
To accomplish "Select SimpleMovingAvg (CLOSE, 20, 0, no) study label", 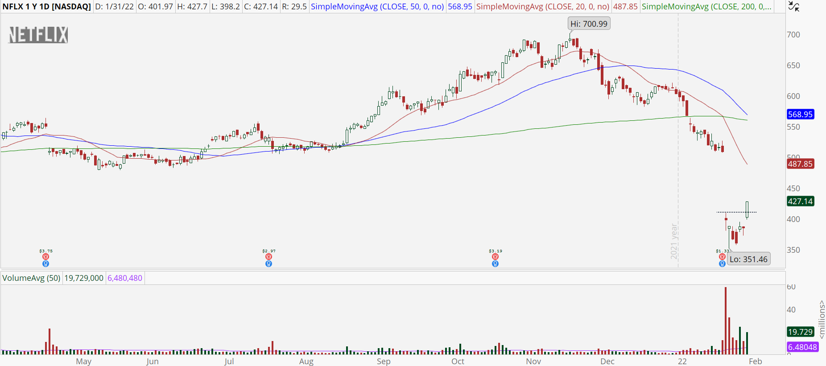I will click(x=543, y=7).
